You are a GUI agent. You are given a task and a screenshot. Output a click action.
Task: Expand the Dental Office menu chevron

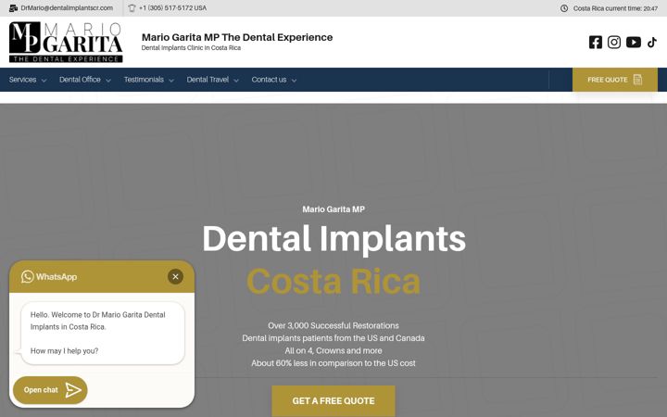coord(108,81)
